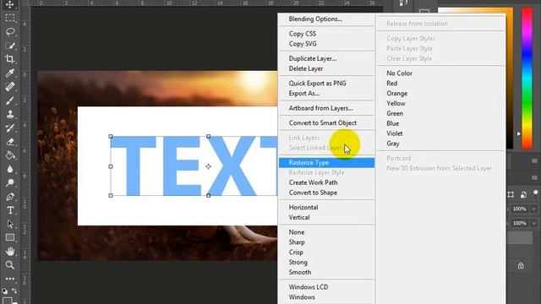Choose Convert to Shape entry

(x=313, y=193)
